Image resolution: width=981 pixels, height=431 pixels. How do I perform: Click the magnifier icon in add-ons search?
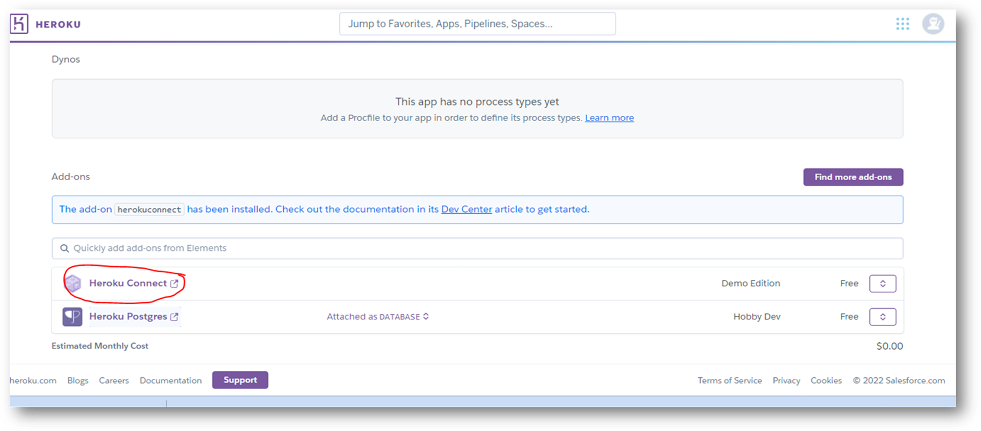(x=64, y=249)
